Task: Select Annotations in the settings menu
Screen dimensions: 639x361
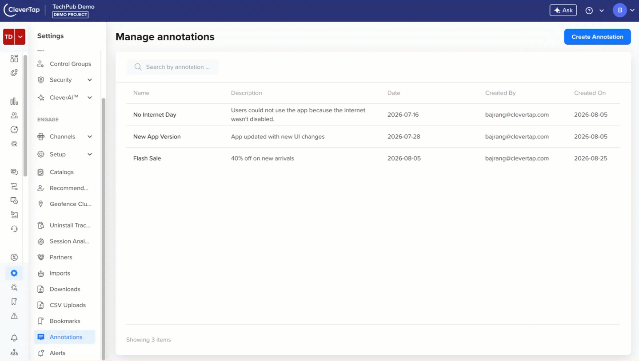Action: click(65, 337)
